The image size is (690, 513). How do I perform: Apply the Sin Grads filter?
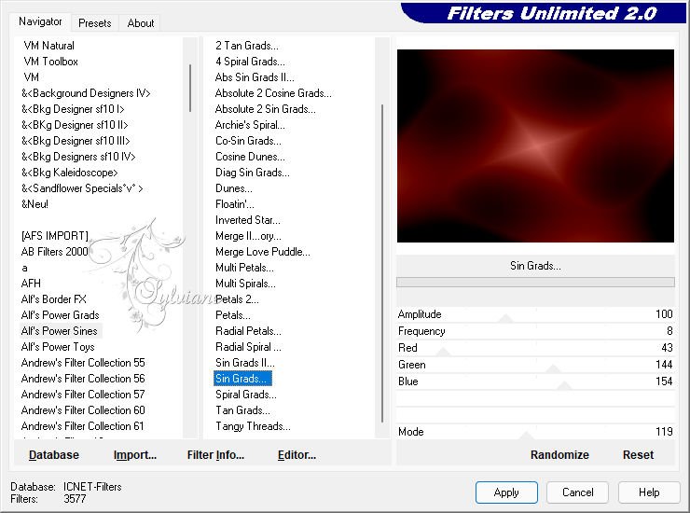pyautogui.click(x=506, y=492)
